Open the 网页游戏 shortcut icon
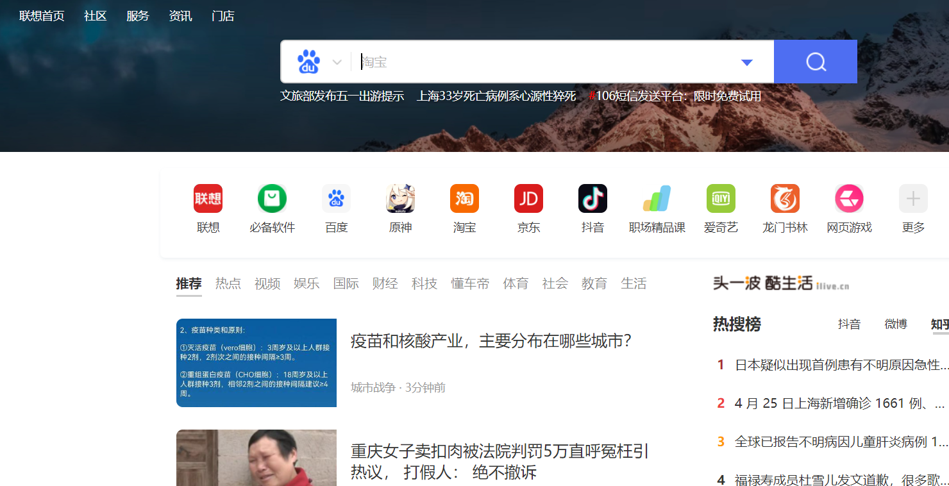The width and height of the screenshot is (949, 486). [x=849, y=199]
